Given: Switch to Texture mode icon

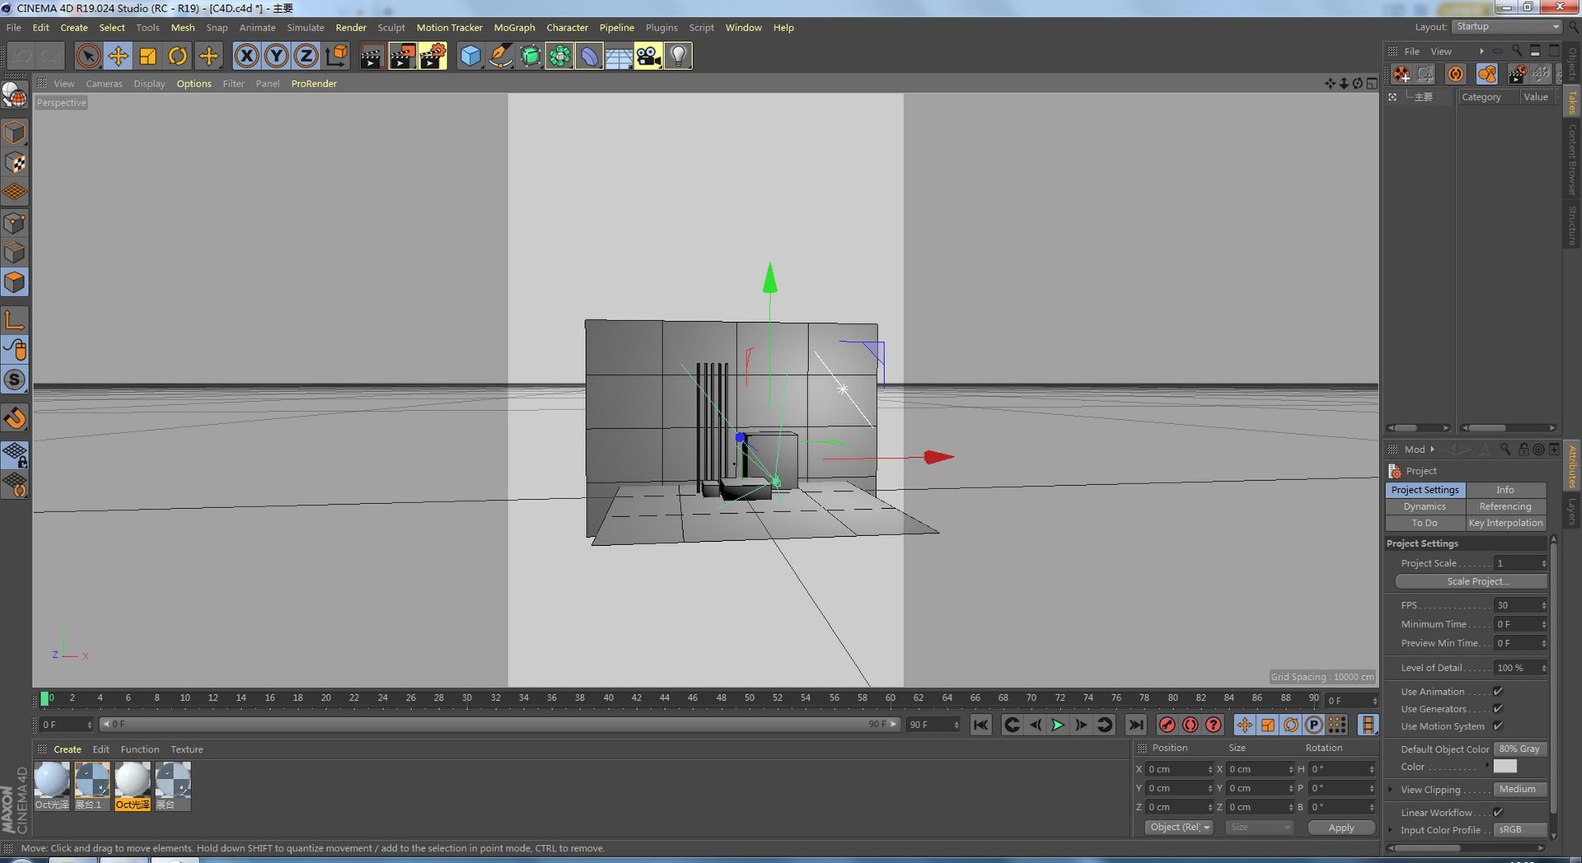Looking at the screenshot, I should click(x=15, y=162).
